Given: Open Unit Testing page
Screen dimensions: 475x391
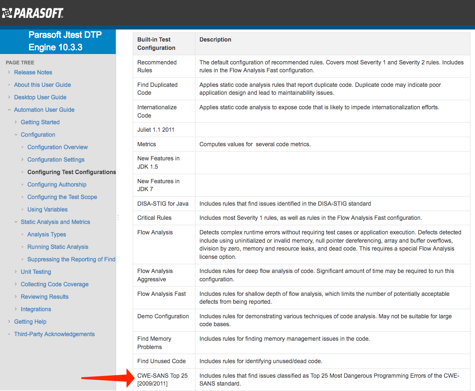Looking at the screenshot, I should coord(36,271).
